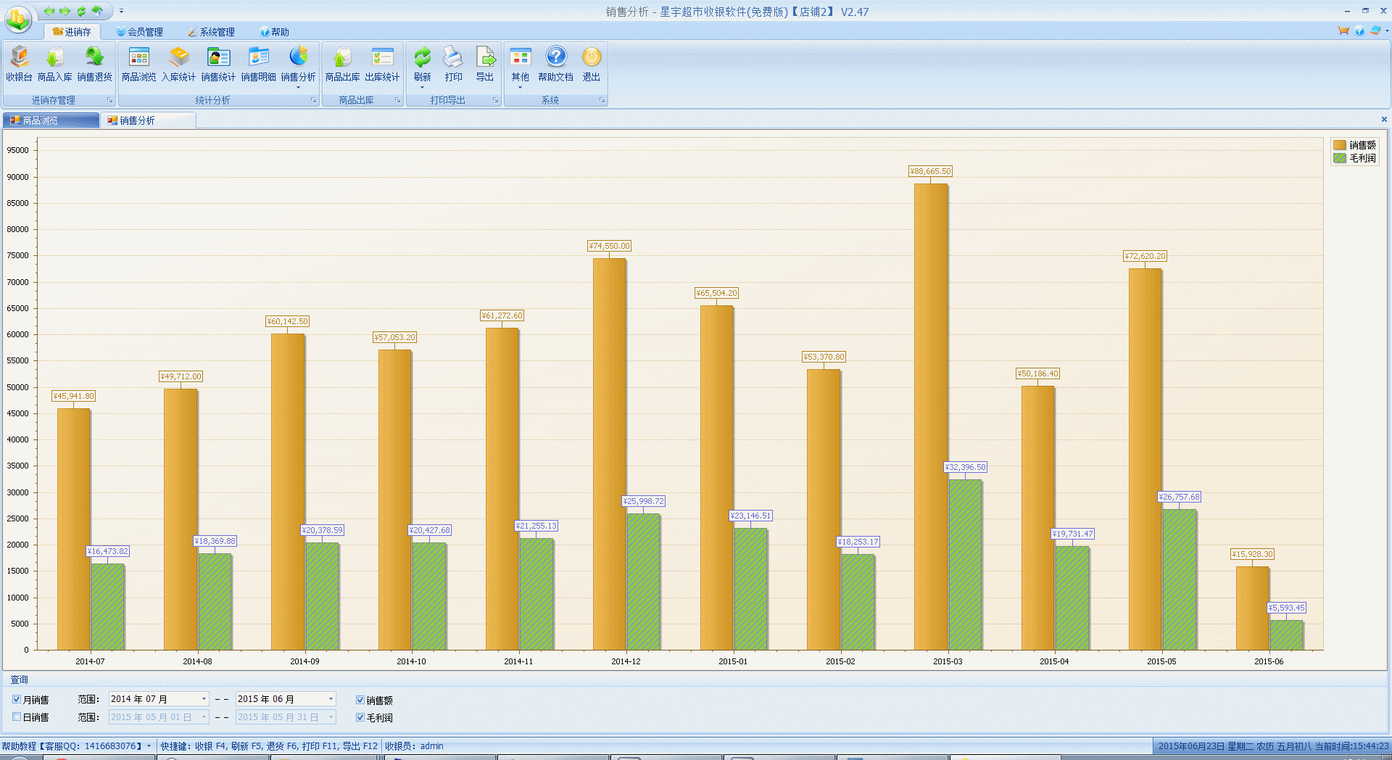
Task: Click the ¥5,593.45 profit label
Action: (1287, 608)
